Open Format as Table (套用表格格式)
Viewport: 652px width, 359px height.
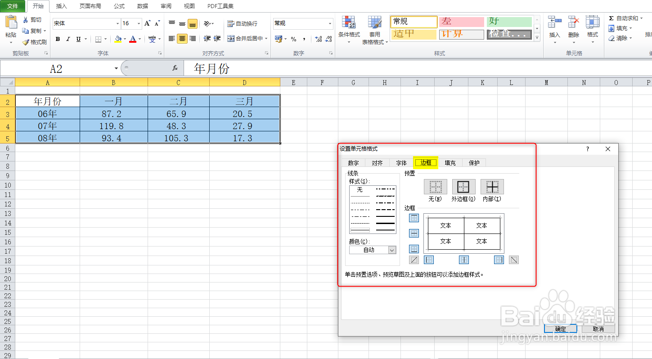[375, 30]
